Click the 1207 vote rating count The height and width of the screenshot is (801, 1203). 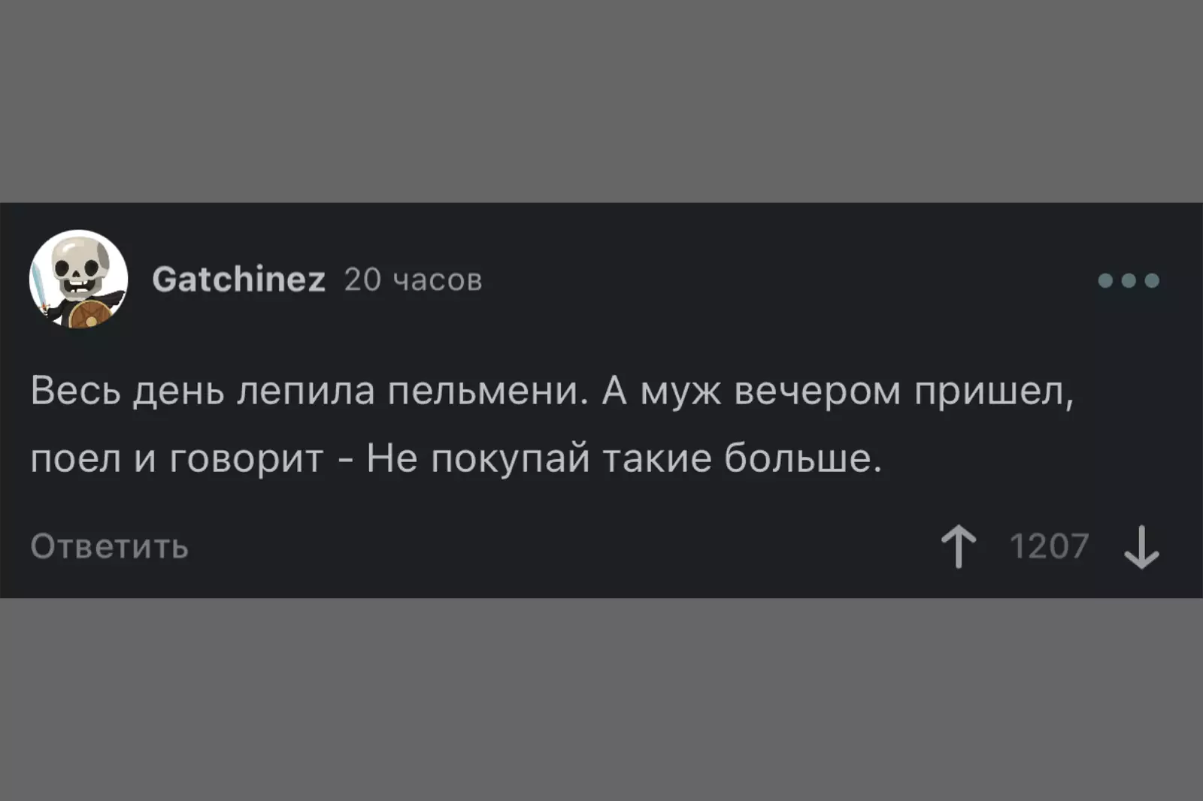point(1049,546)
